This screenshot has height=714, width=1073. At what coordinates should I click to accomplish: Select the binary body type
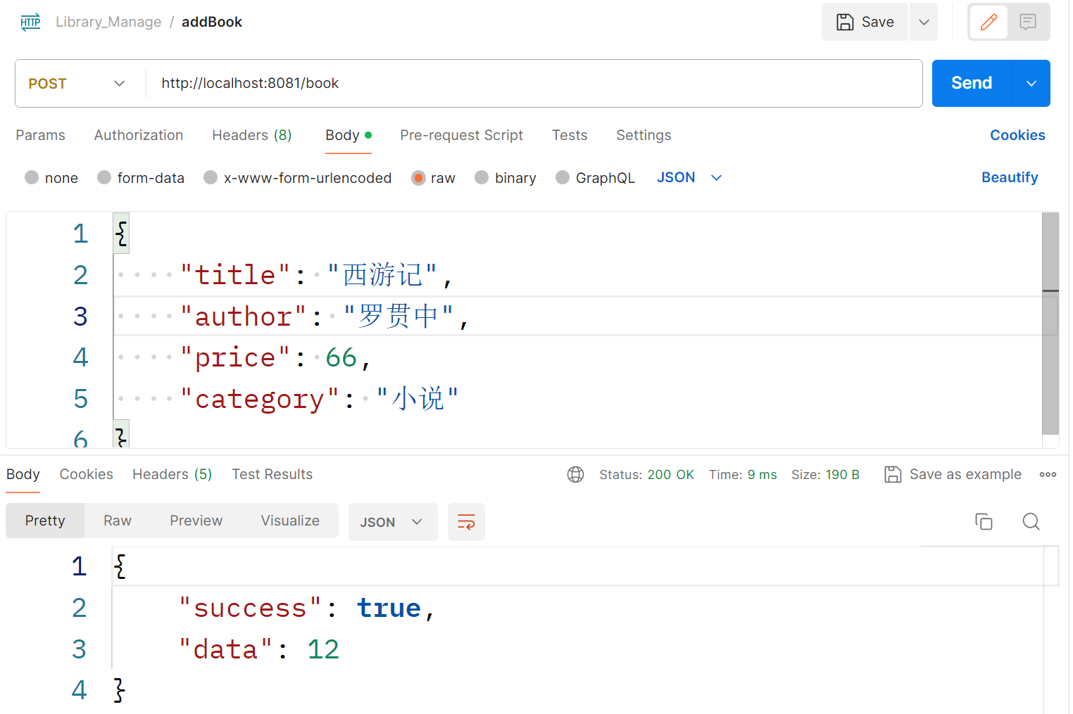(x=506, y=178)
